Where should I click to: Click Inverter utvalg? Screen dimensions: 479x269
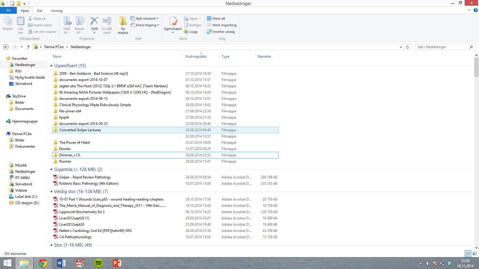[x=221, y=32]
